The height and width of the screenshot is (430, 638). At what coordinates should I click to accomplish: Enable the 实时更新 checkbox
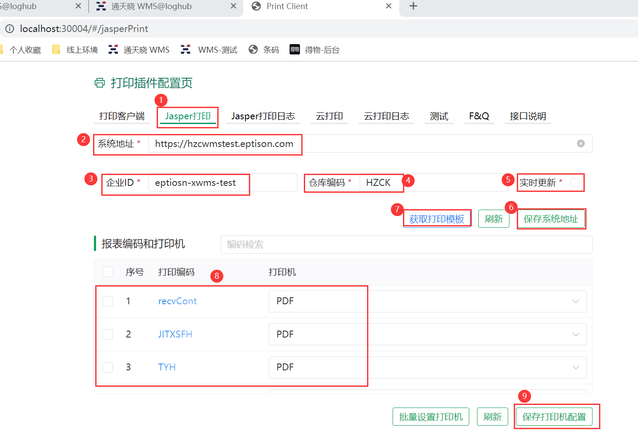tap(575, 183)
